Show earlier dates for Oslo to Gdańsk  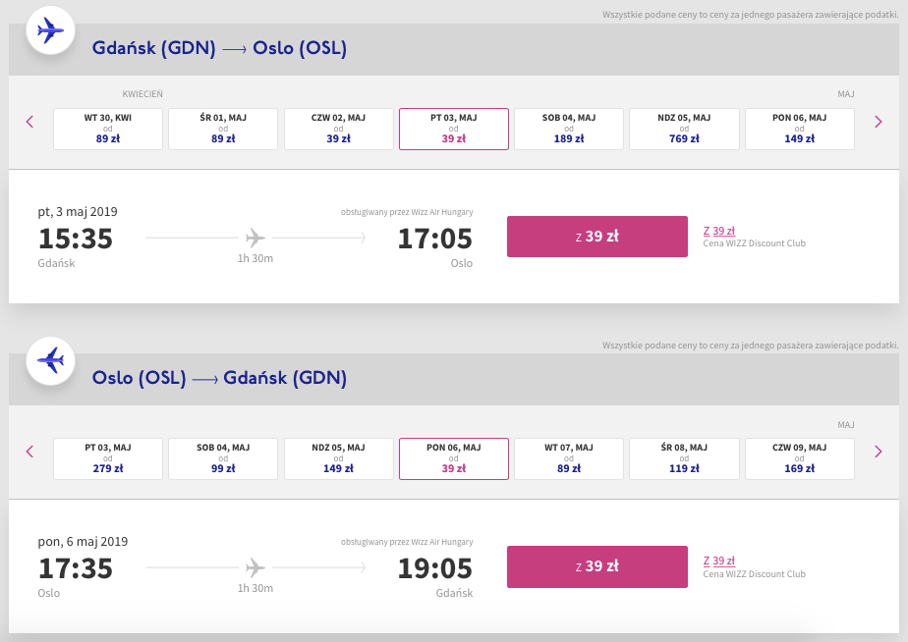tap(29, 452)
